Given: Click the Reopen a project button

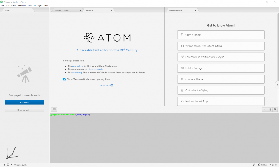Looking at the screenshot, I should pos(24,110).
